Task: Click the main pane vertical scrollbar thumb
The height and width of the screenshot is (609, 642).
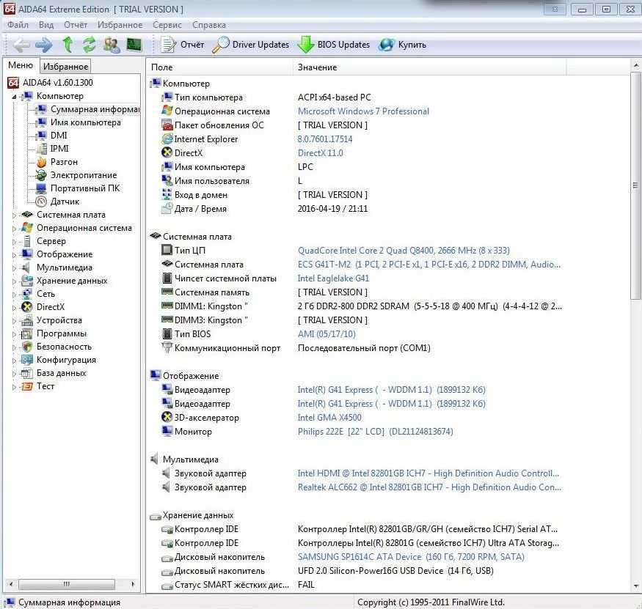Action: pyautogui.click(x=635, y=186)
